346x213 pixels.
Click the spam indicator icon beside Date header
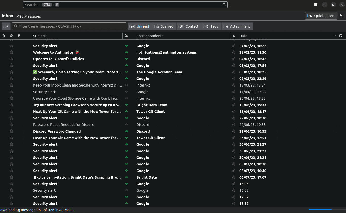234,36
